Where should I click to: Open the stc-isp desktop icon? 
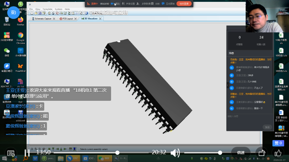20,83
